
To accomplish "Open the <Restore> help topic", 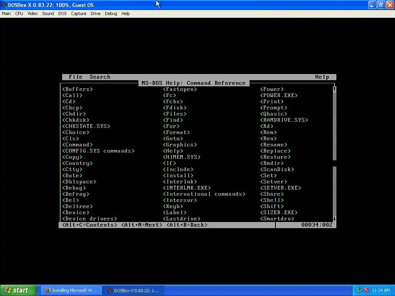I will click(275, 157).
